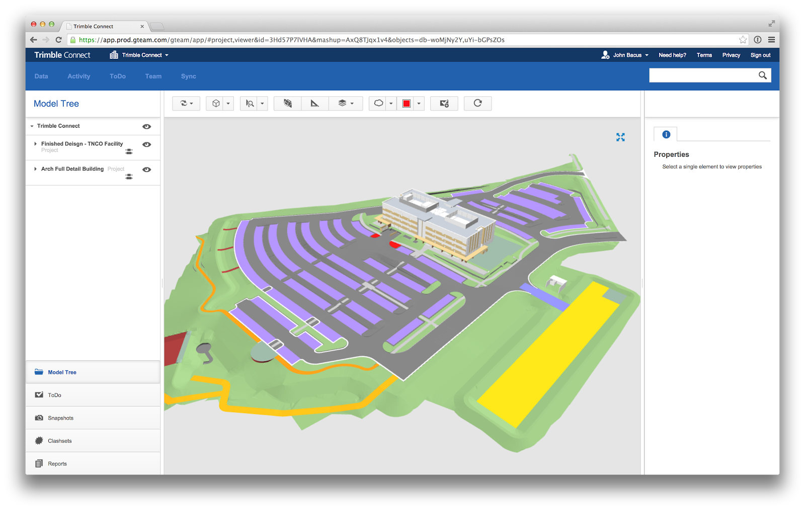Viewport: 805px width, 510px height.
Task: Click the align icon under Finished Deisgn
Action: click(129, 151)
